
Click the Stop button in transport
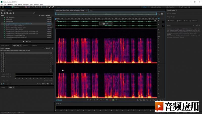88,100
